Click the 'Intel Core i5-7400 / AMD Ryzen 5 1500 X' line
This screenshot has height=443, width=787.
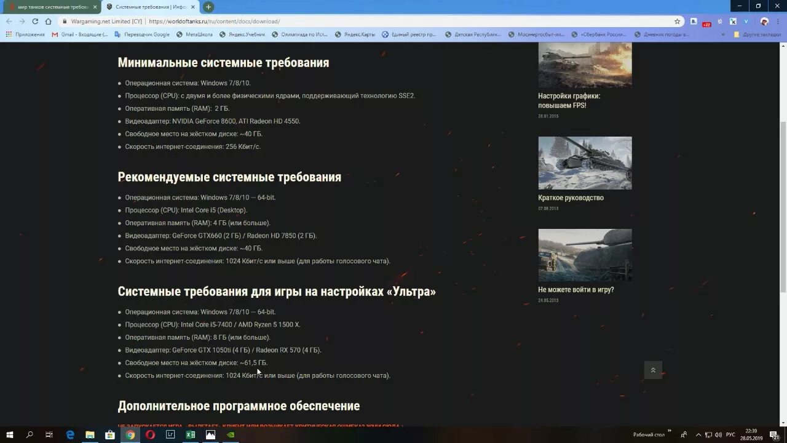pos(213,325)
